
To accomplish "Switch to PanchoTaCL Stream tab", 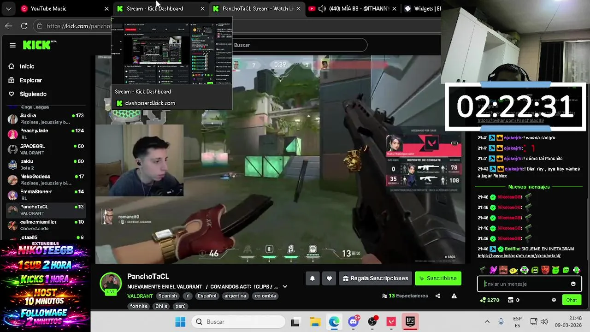I will tap(257, 8).
